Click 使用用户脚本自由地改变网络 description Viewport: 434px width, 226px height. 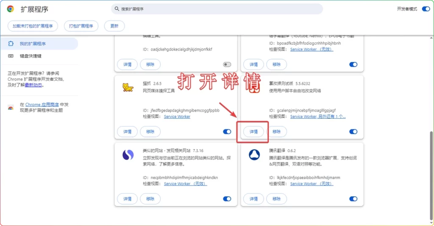pos(295,91)
